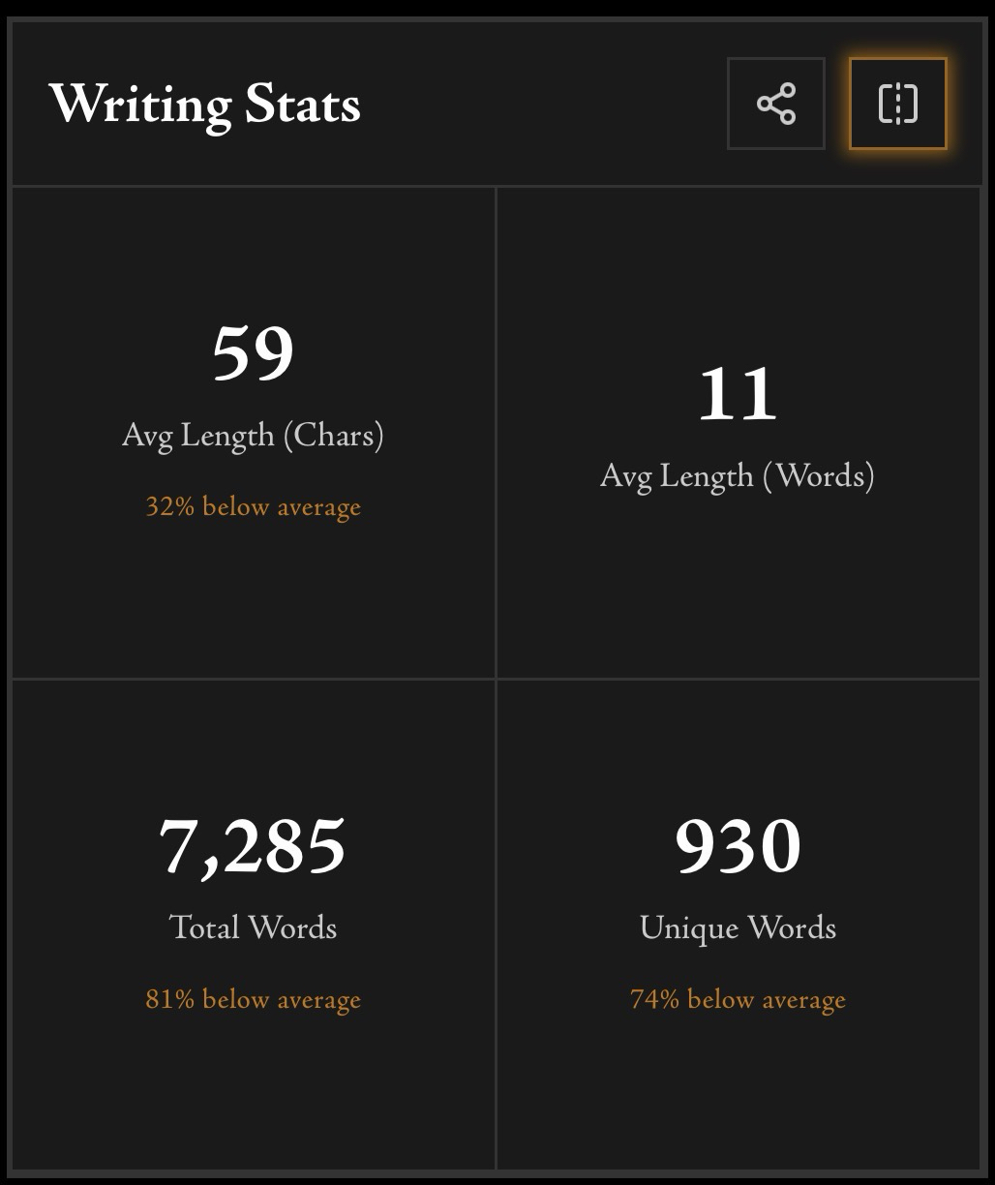Open the Total Words stat card

click(x=253, y=1094)
